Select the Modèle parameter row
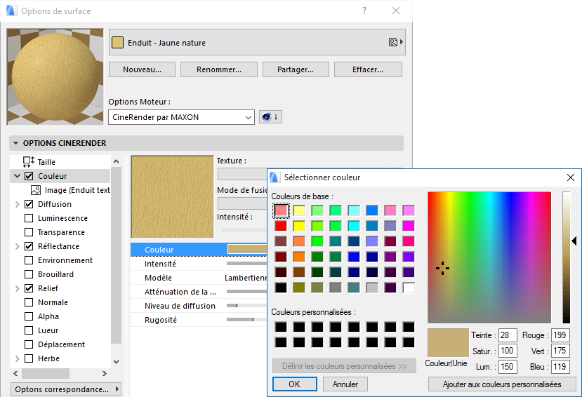The width and height of the screenshot is (582, 397). [199, 278]
